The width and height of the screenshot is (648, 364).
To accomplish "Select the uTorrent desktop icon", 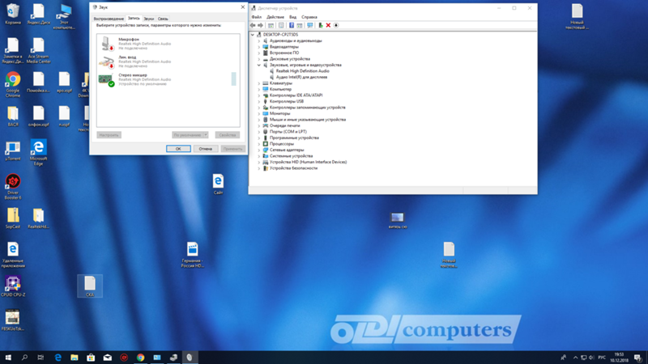I will pyautogui.click(x=13, y=151).
